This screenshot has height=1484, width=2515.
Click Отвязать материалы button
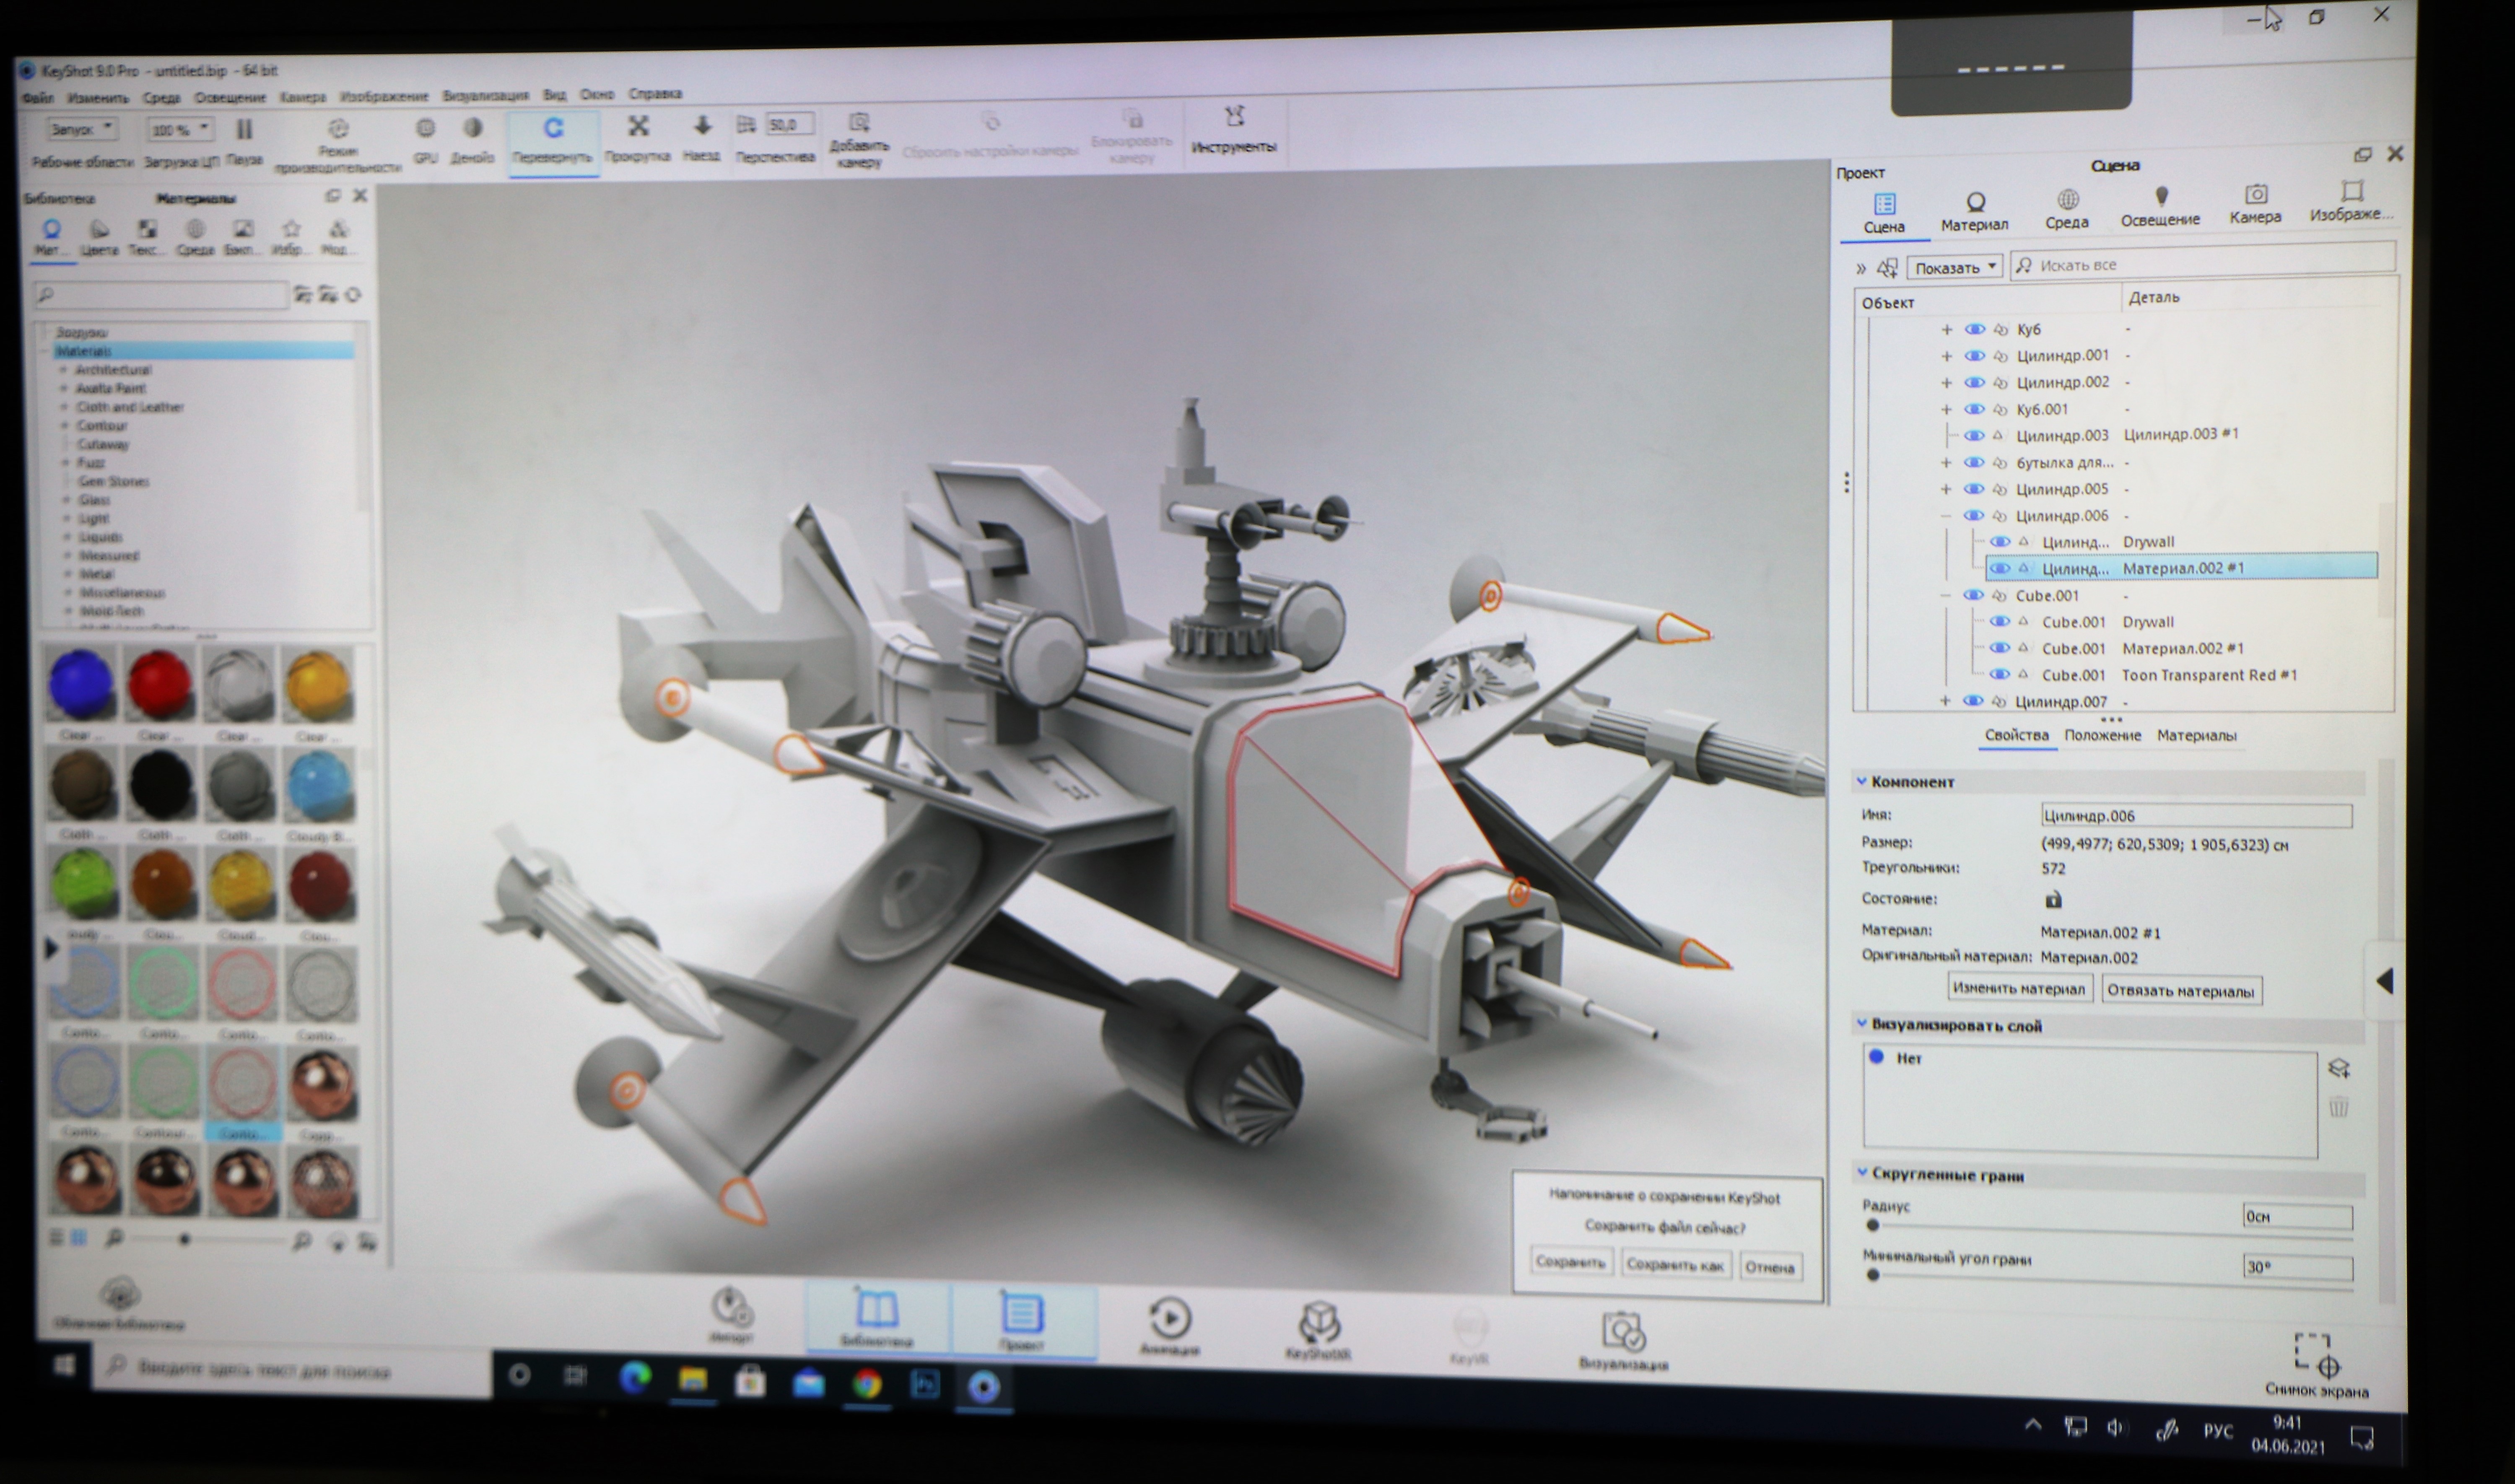(x=2180, y=991)
